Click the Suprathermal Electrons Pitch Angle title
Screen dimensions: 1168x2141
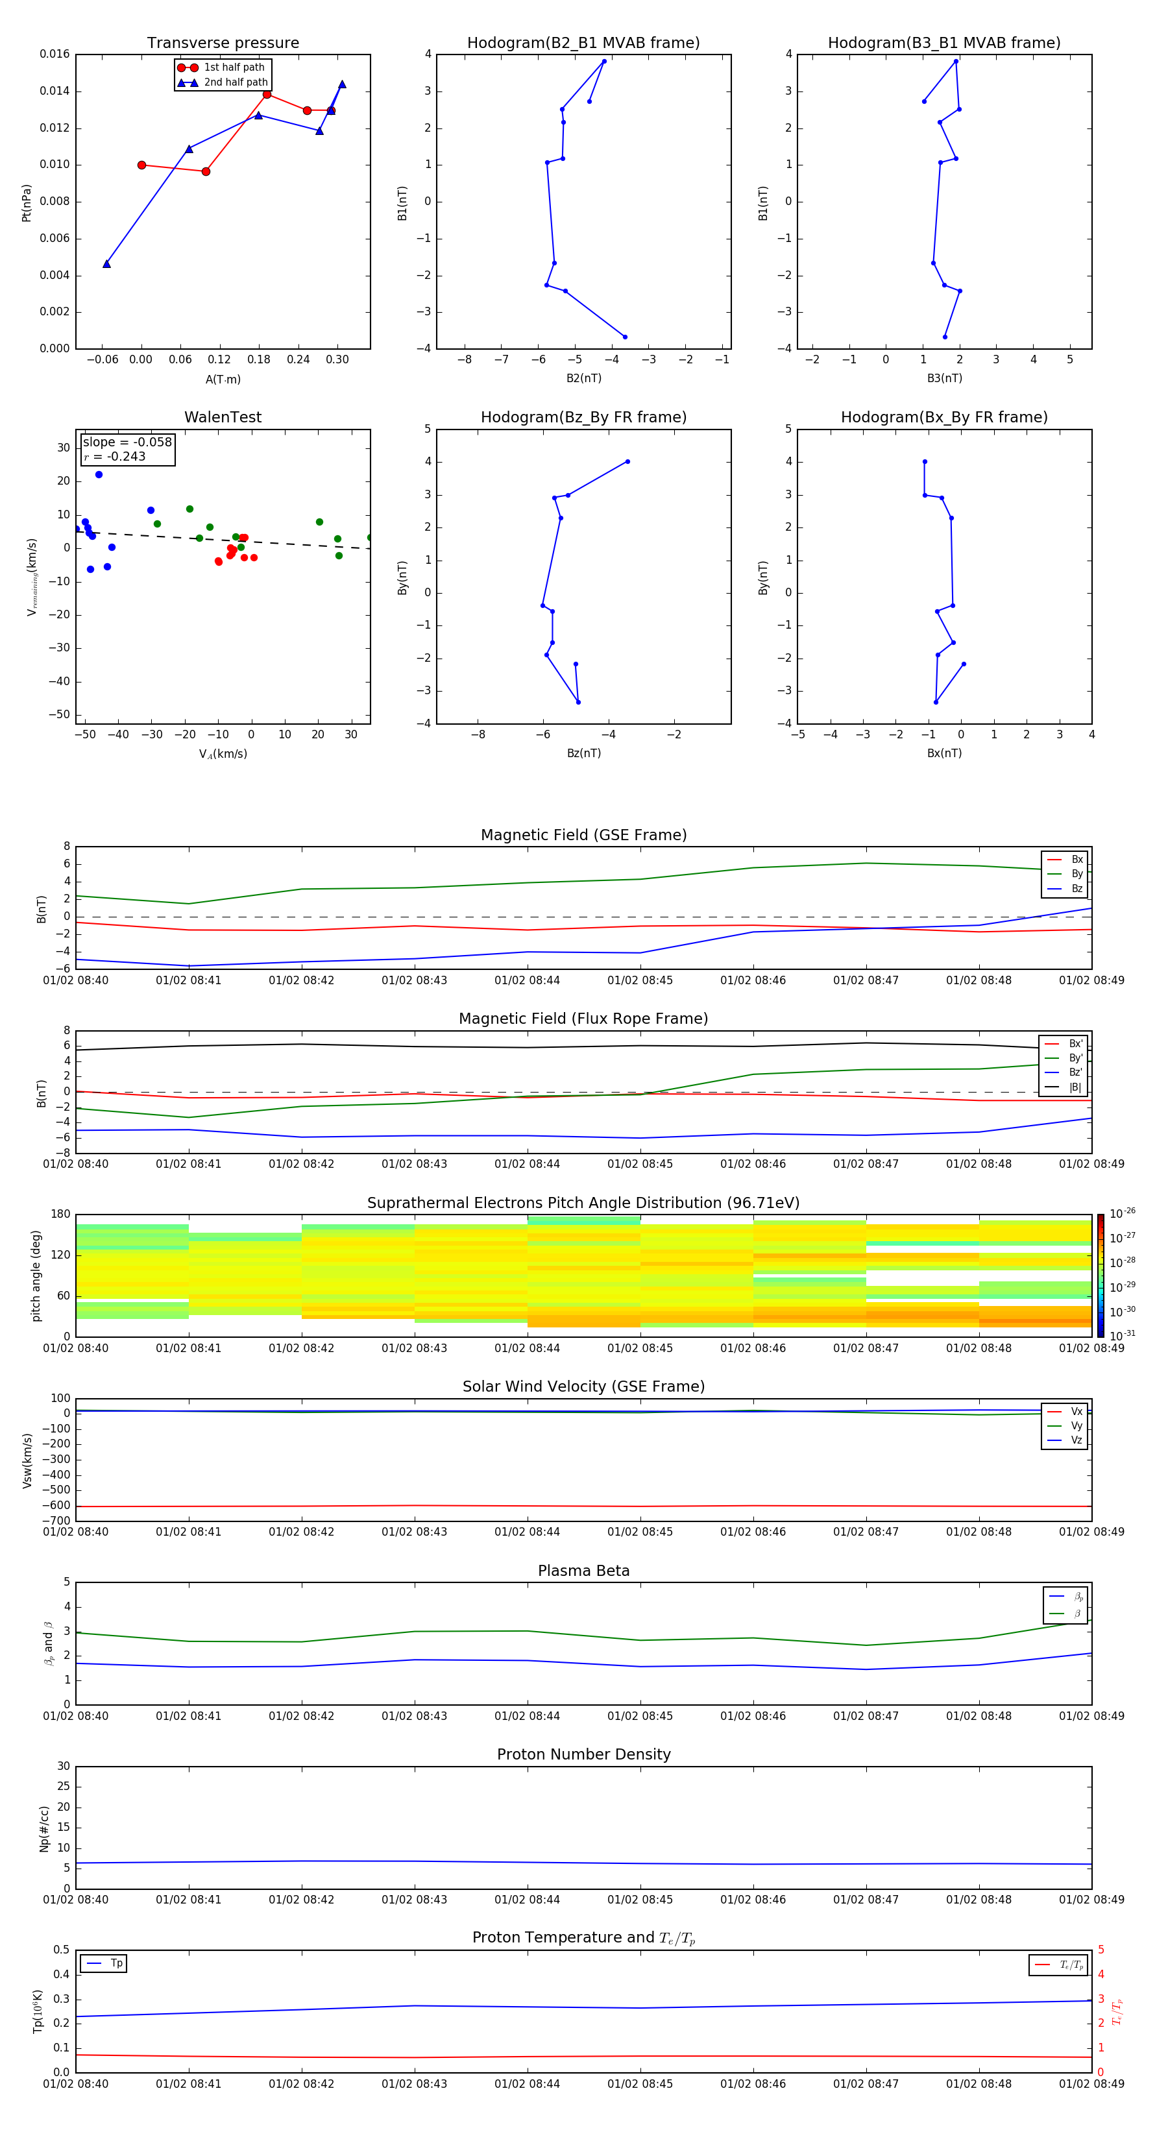tap(583, 1204)
